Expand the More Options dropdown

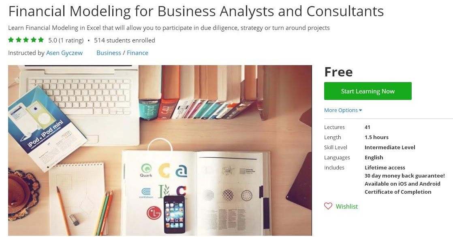pyautogui.click(x=343, y=110)
